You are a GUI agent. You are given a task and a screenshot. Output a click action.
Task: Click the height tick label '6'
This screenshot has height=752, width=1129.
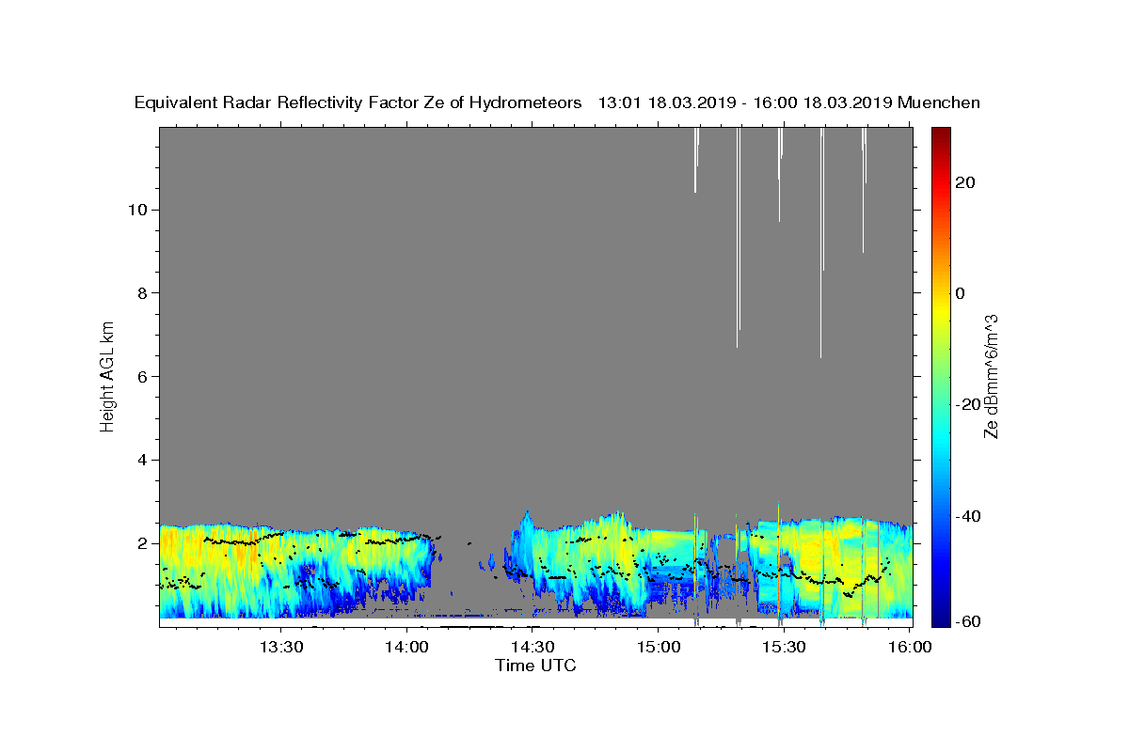[141, 377]
